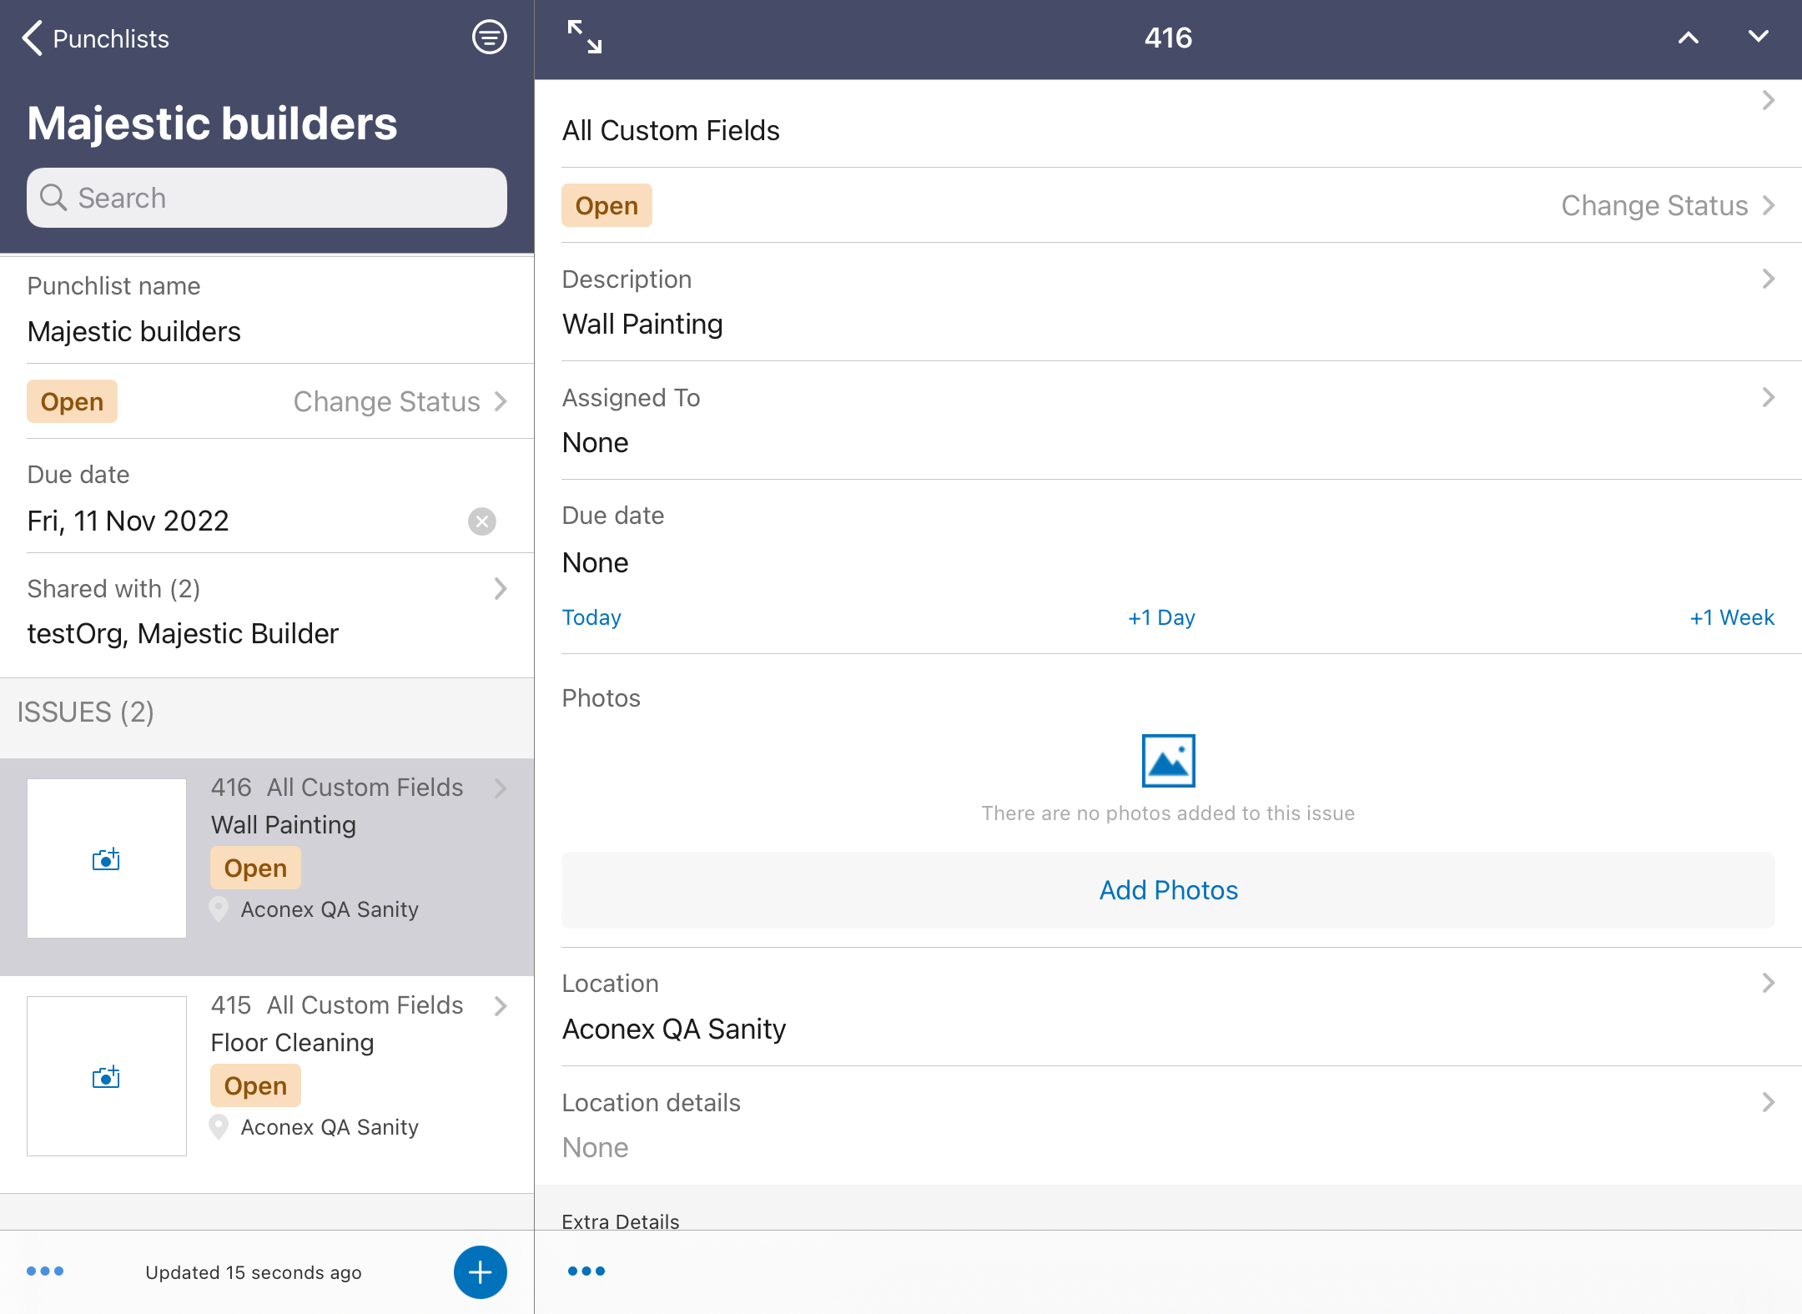Clear the punchlist due date
The height and width of the screenshot is (1314, 1802).
481,521
